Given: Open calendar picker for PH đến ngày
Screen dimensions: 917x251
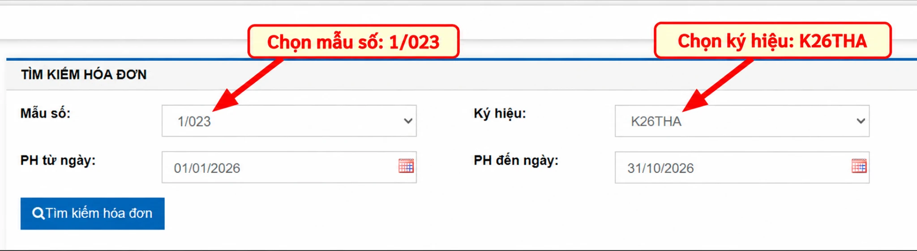Looking at the screenshot, I should [859, 166].
